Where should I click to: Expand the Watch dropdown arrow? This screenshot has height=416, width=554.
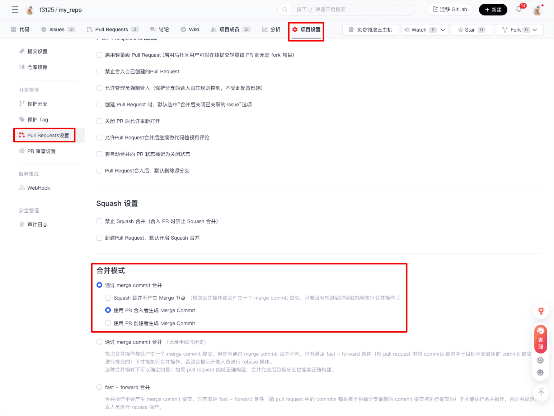pos(443,30)
